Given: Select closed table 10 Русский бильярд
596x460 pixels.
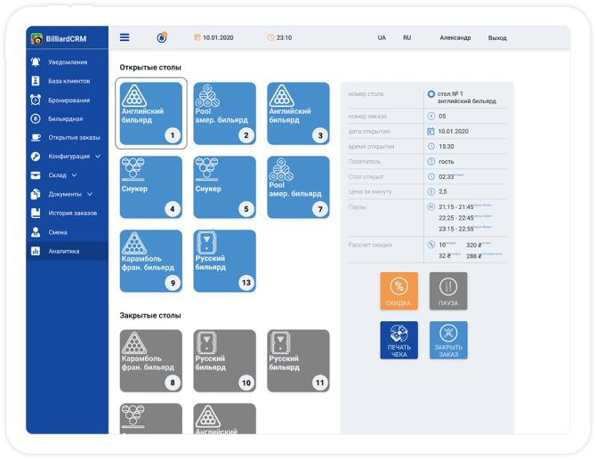Looking at the screenshot, I should (x=224, y=360).
